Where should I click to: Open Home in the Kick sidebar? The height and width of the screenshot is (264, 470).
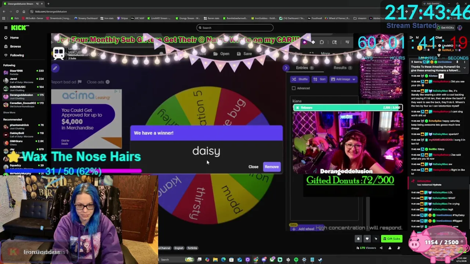coord(14,38)
